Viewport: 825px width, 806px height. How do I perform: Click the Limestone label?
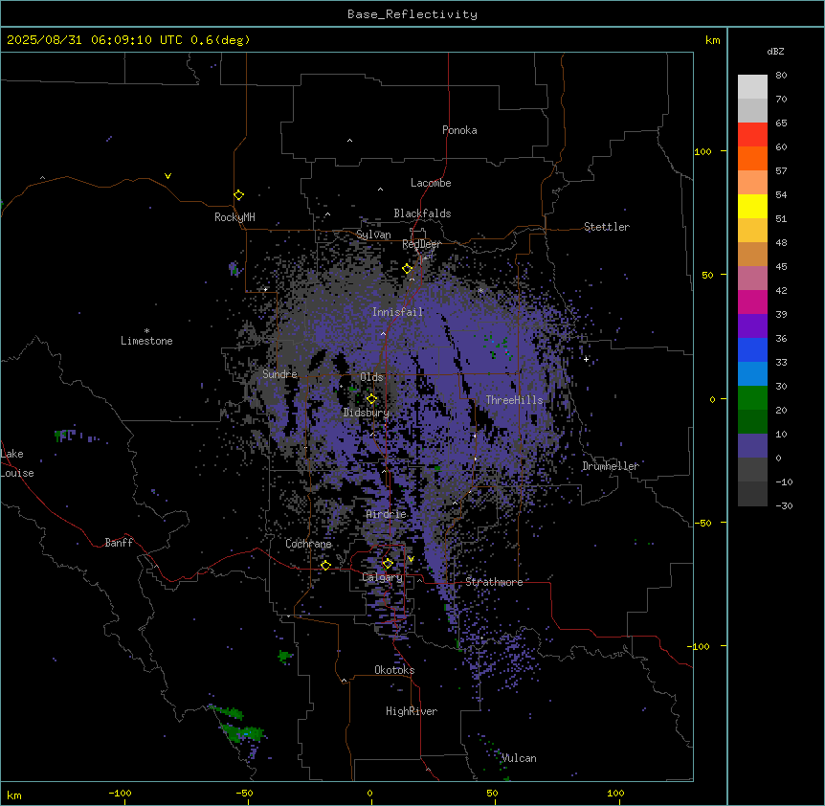(x=146, y=341)
